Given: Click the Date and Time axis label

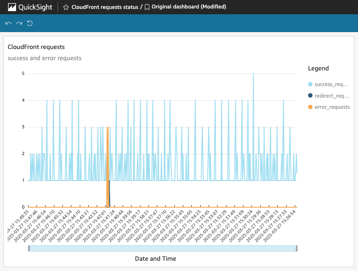Looking at the screenshot, I should (x=156, y=259).
